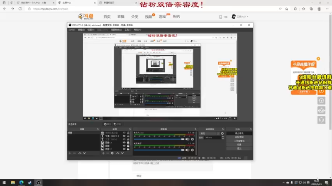Image resolution: width=332 pixels, height=186 pixels.
Task: Mute the desktop audio channel speaker icon
Action: tap(188, 150)
